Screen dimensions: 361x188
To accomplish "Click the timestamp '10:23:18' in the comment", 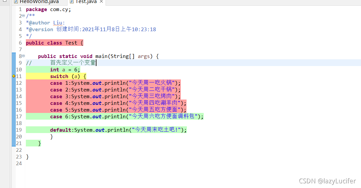I will [x=144, y=29].
